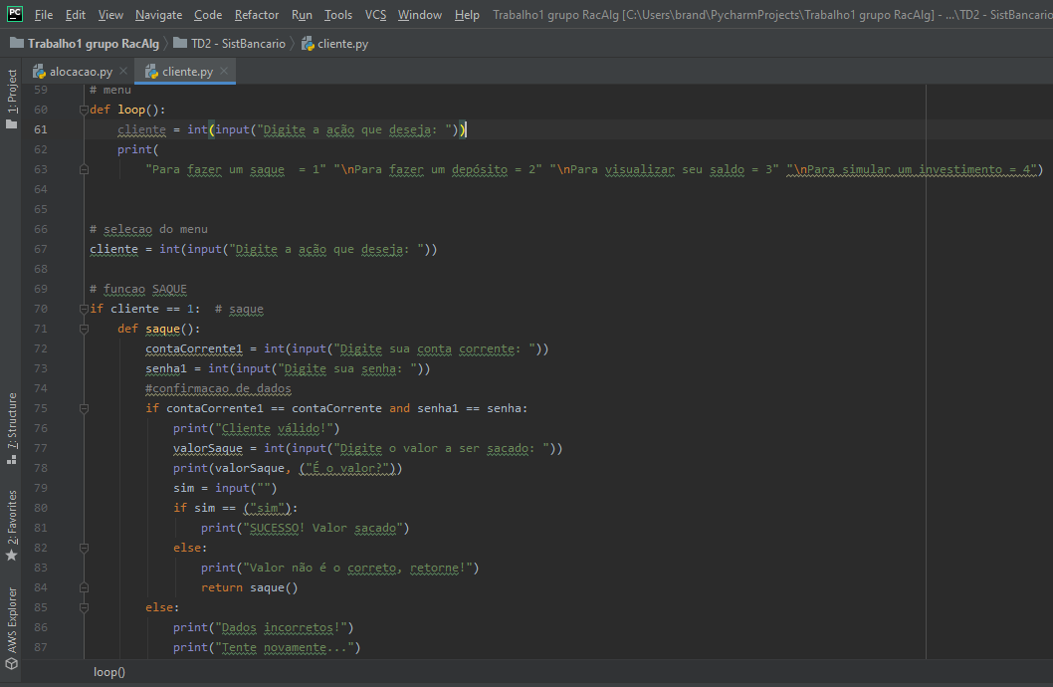Screen dimensions: 1053x687
Task: Open the Code menu
Action: [208, 15]
